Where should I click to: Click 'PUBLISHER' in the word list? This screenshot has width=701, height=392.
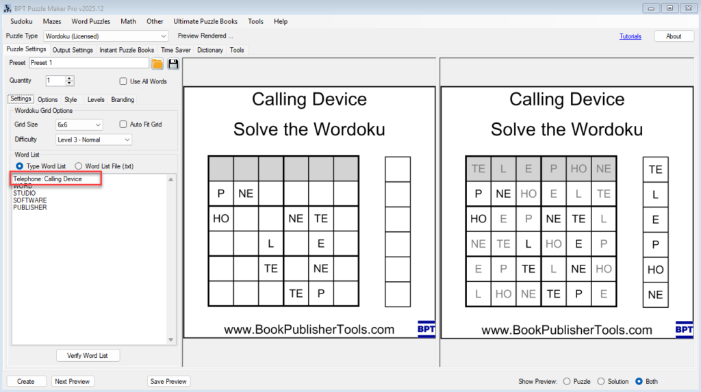click(x=30, y=207)
